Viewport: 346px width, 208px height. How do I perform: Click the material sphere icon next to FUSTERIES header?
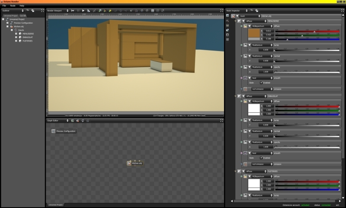tap(239, 171)
